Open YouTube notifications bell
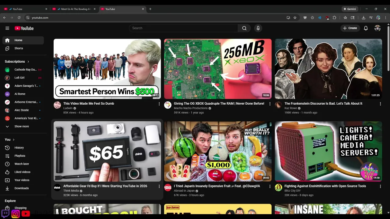390x219 pixels. click(366, 28)
